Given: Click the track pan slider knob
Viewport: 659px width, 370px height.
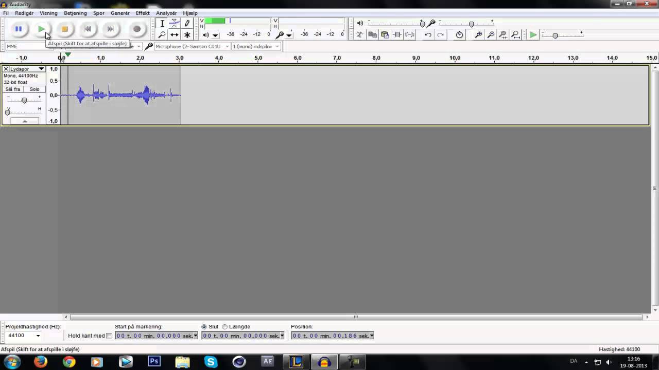Looking at the screenshot, I should pos(8,113).
